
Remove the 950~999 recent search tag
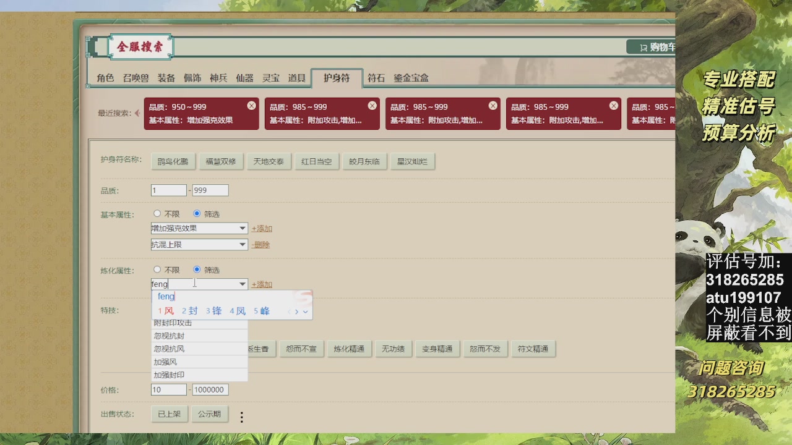251,106
